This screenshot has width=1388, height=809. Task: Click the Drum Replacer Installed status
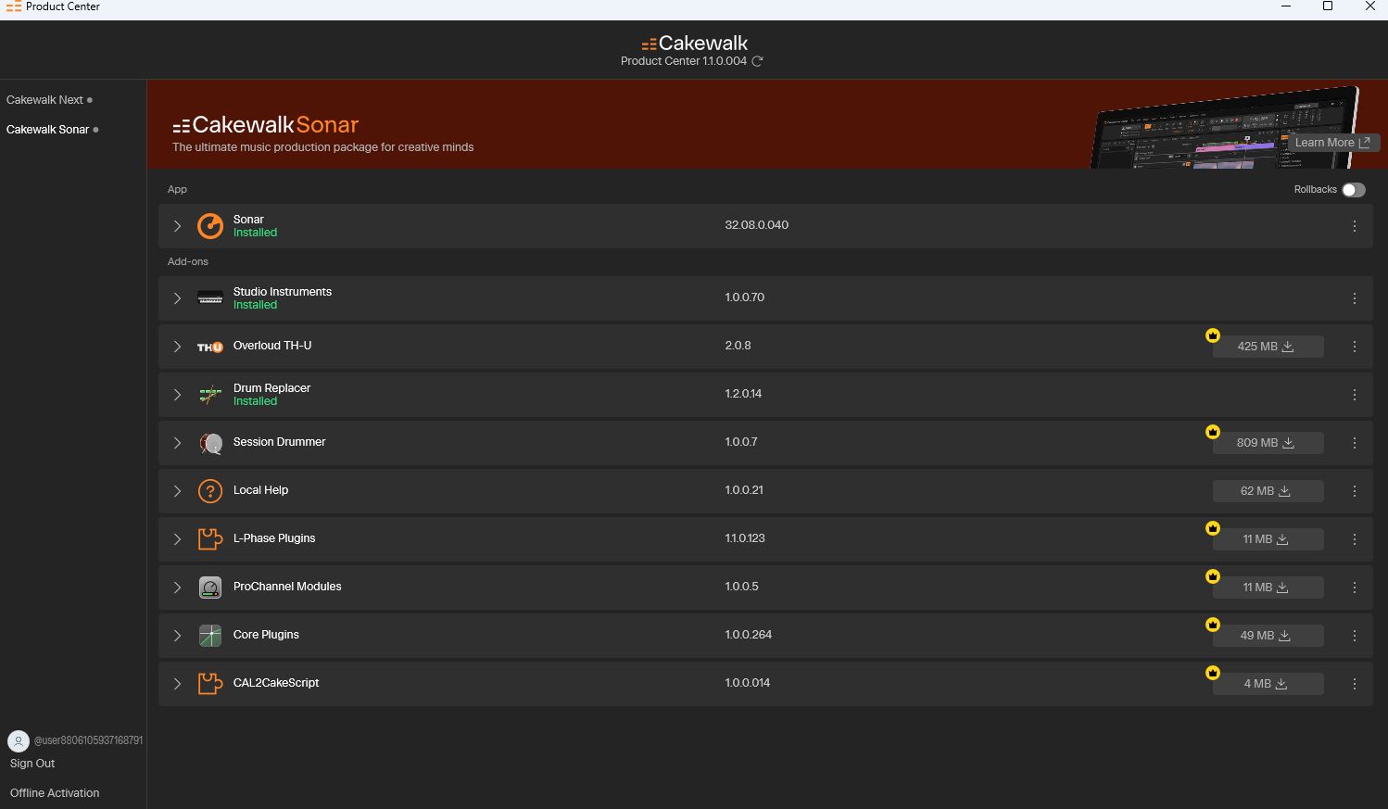point(255,401)
